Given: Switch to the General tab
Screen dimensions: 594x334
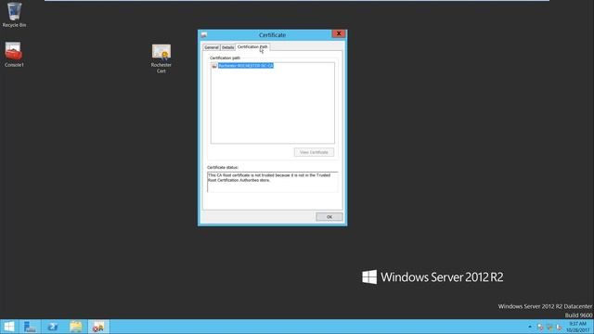Looking at the screenshot, I should pyautogui.click(x=212, y=47).
